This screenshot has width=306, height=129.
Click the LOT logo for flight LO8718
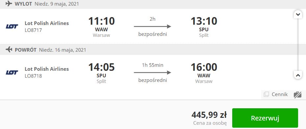tap(12, 72)
